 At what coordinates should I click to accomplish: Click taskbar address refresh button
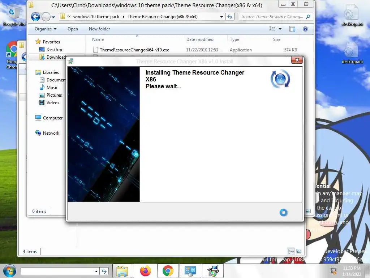pos(104,271)
